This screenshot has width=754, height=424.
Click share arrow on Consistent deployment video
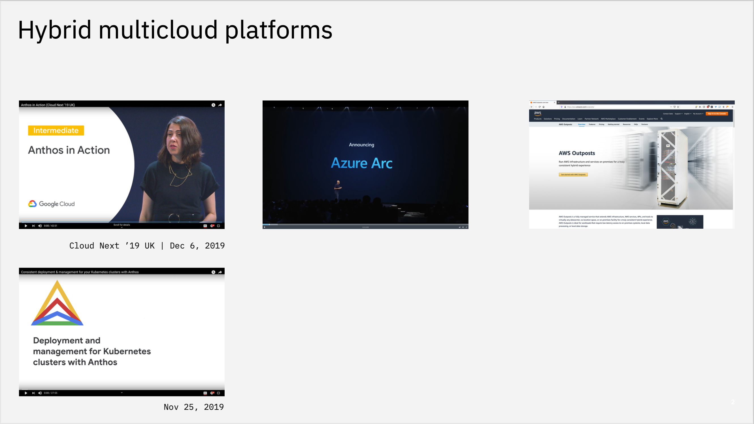(x=220, y=272)
